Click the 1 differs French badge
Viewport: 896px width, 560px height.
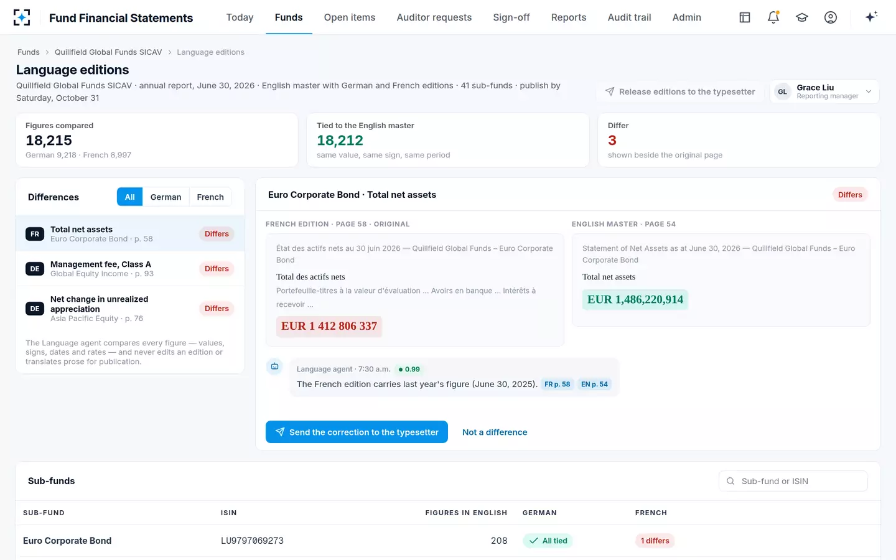[x=655, y=541]
